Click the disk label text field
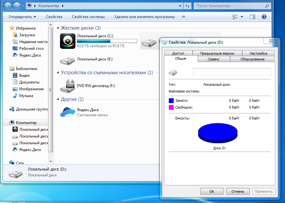Screen dimensions: 285x203 point(231,72)
